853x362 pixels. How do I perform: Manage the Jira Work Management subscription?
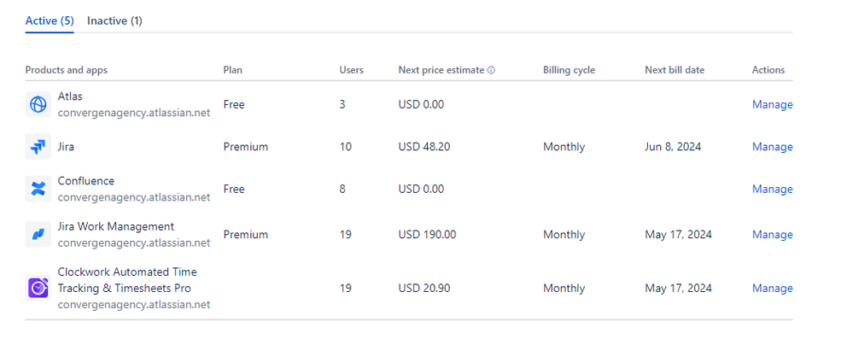click(772, 235)
